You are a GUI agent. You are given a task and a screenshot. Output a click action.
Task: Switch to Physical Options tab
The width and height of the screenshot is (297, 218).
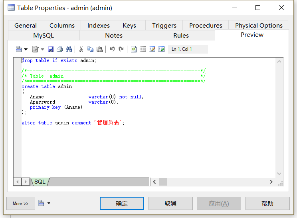(x=259, y=26)
